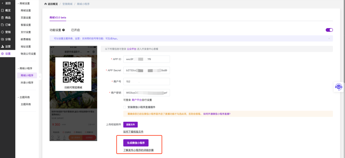Open 抖音小程序 in the side menu
This screenshot has height=158, width=345.
[27, 83]
